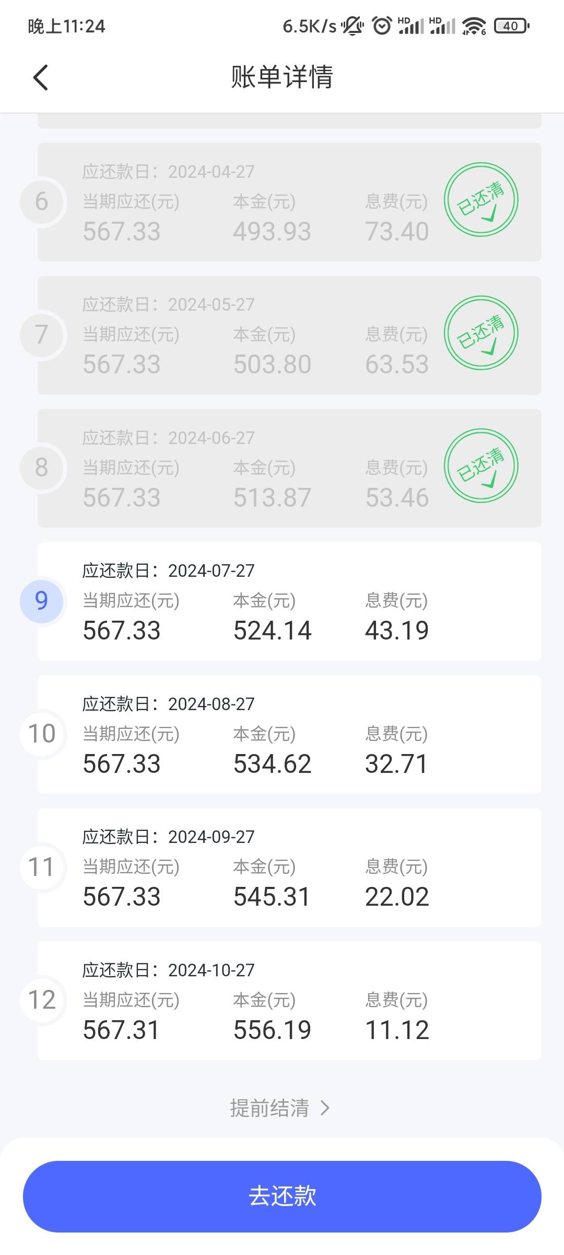This screenshot has width=564, height=1255.
Task: Open the 2024-07-27 installment card
Action: click(x=289, y=601)
